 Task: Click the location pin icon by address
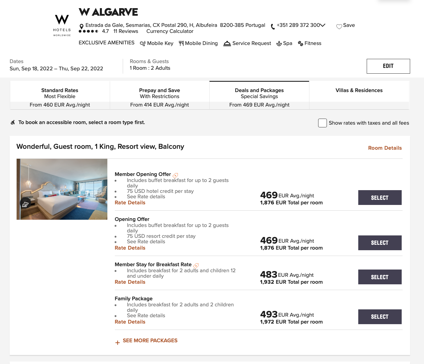[x=81, y=27]
